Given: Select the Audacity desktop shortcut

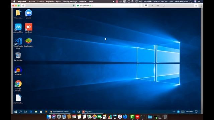Looking at the screenshot, I should click(18, 71).
